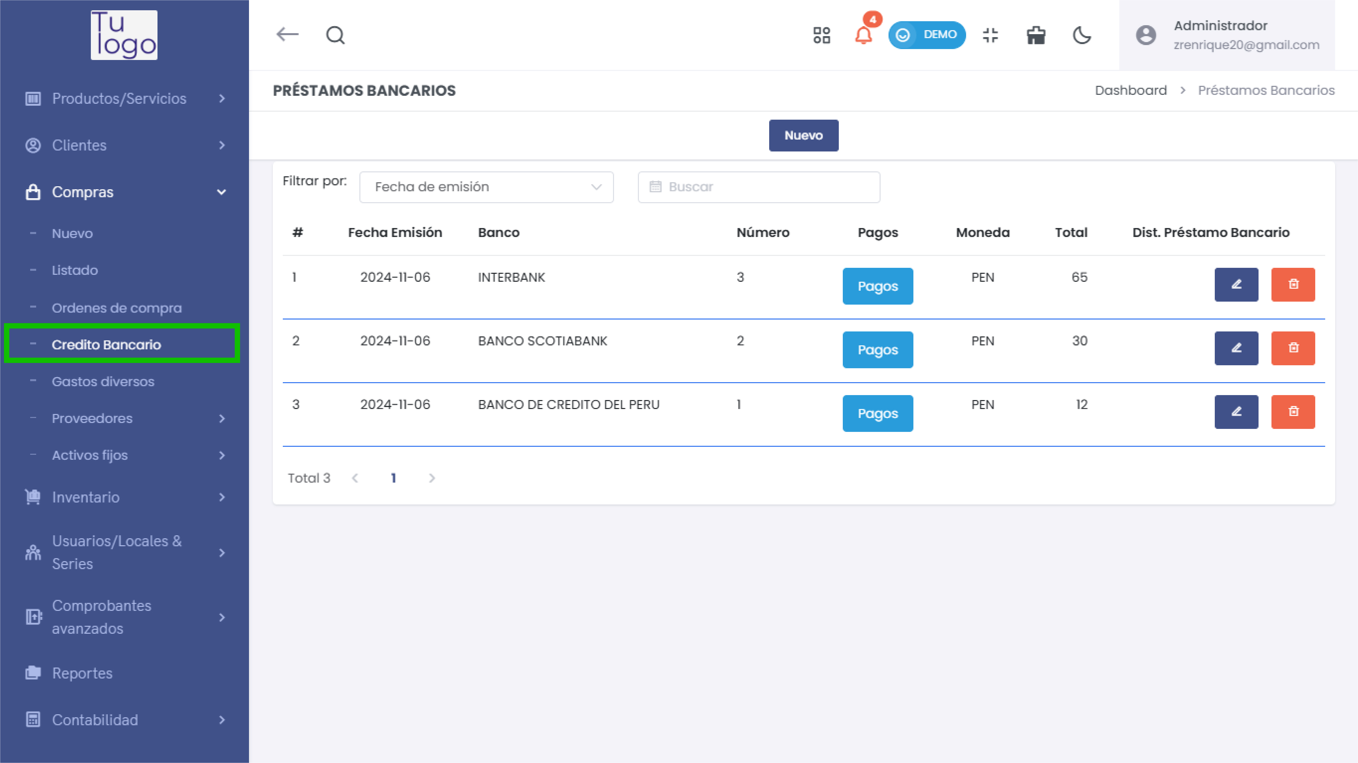The height and width of the screenshot is (763, 1358).
Task: Delete the BANCO DE CREDITO DEL PERU row
Action: tap(1293, 412)
